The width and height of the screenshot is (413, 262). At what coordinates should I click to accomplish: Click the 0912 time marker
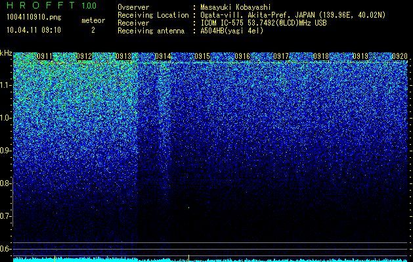click(x=84, y=56)
